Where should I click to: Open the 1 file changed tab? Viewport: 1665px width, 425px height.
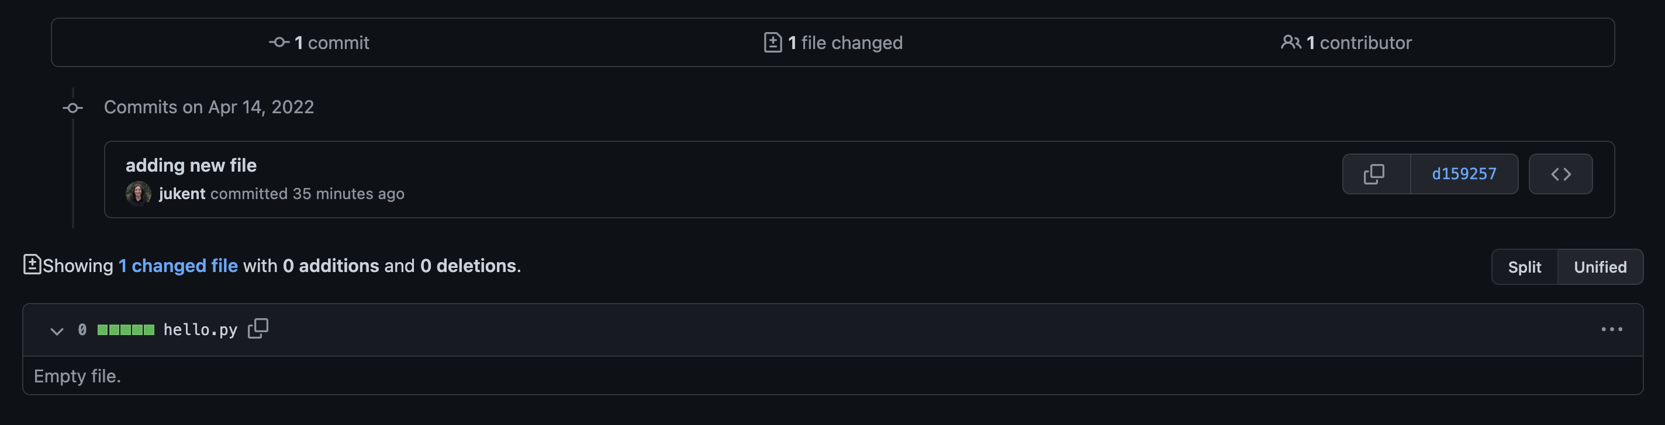click(x=844, y=43)
